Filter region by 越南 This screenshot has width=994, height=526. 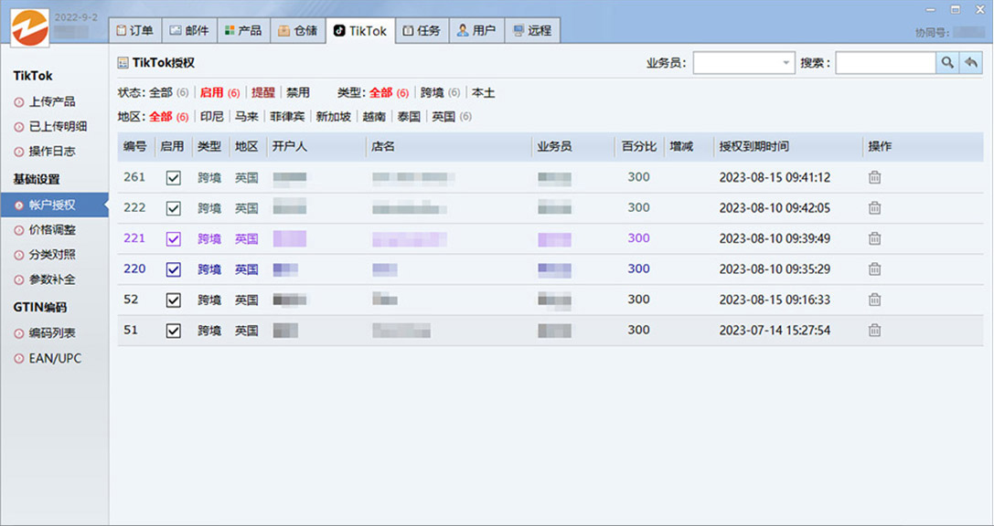pos(374,117)
